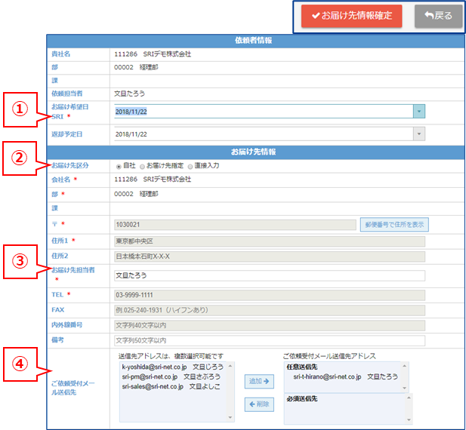Screen dimensions: 466x430
Task: Click the 削除 remove arrow button
Action: (x=261, y=405)
